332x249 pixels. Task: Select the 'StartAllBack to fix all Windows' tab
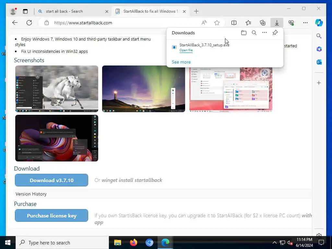tap(150, 11)
